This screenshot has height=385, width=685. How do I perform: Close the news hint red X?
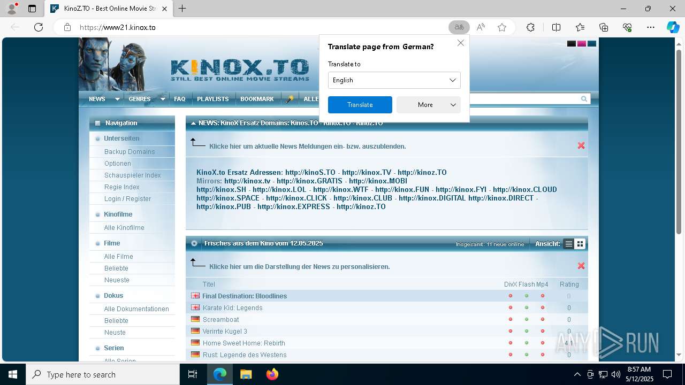[581, 145]
